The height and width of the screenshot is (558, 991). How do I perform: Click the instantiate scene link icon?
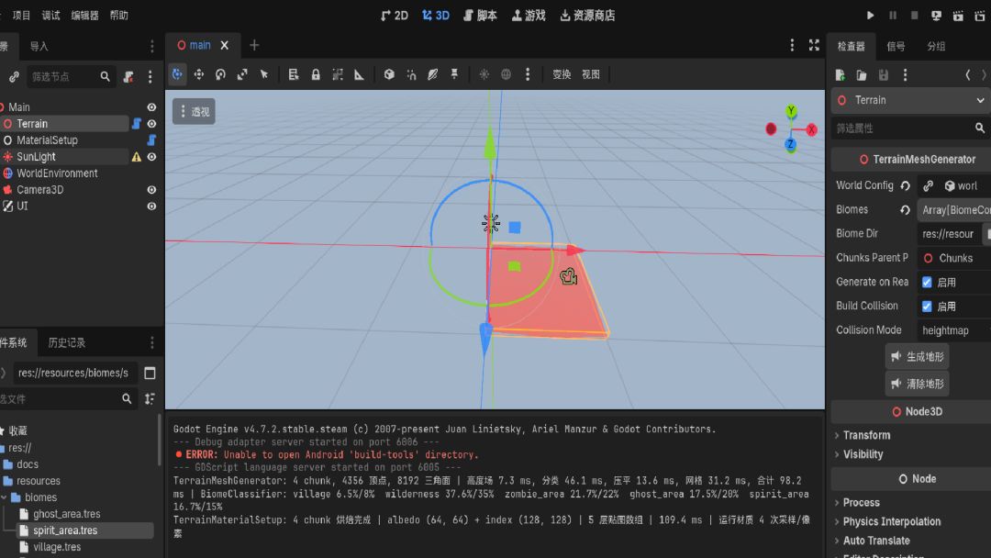tap(14, 77)
